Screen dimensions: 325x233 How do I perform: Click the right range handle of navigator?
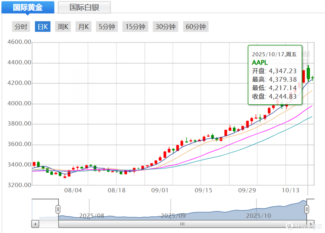click(x=307, y=209)
